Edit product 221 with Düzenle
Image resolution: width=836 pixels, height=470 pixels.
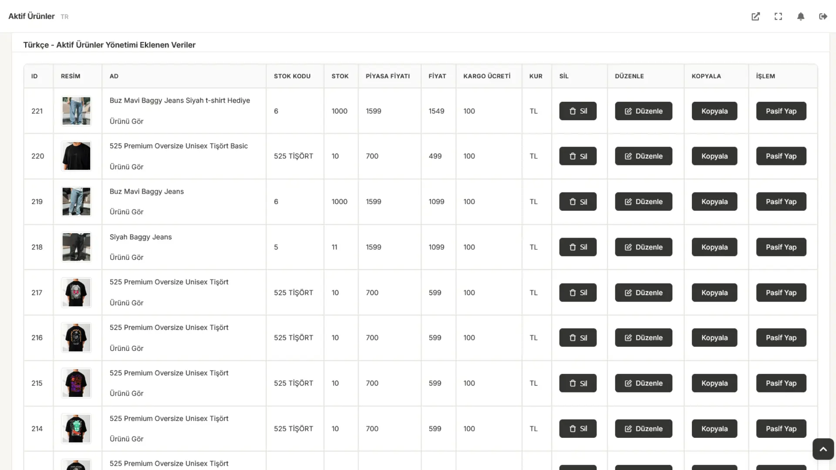tap(644, 111)
